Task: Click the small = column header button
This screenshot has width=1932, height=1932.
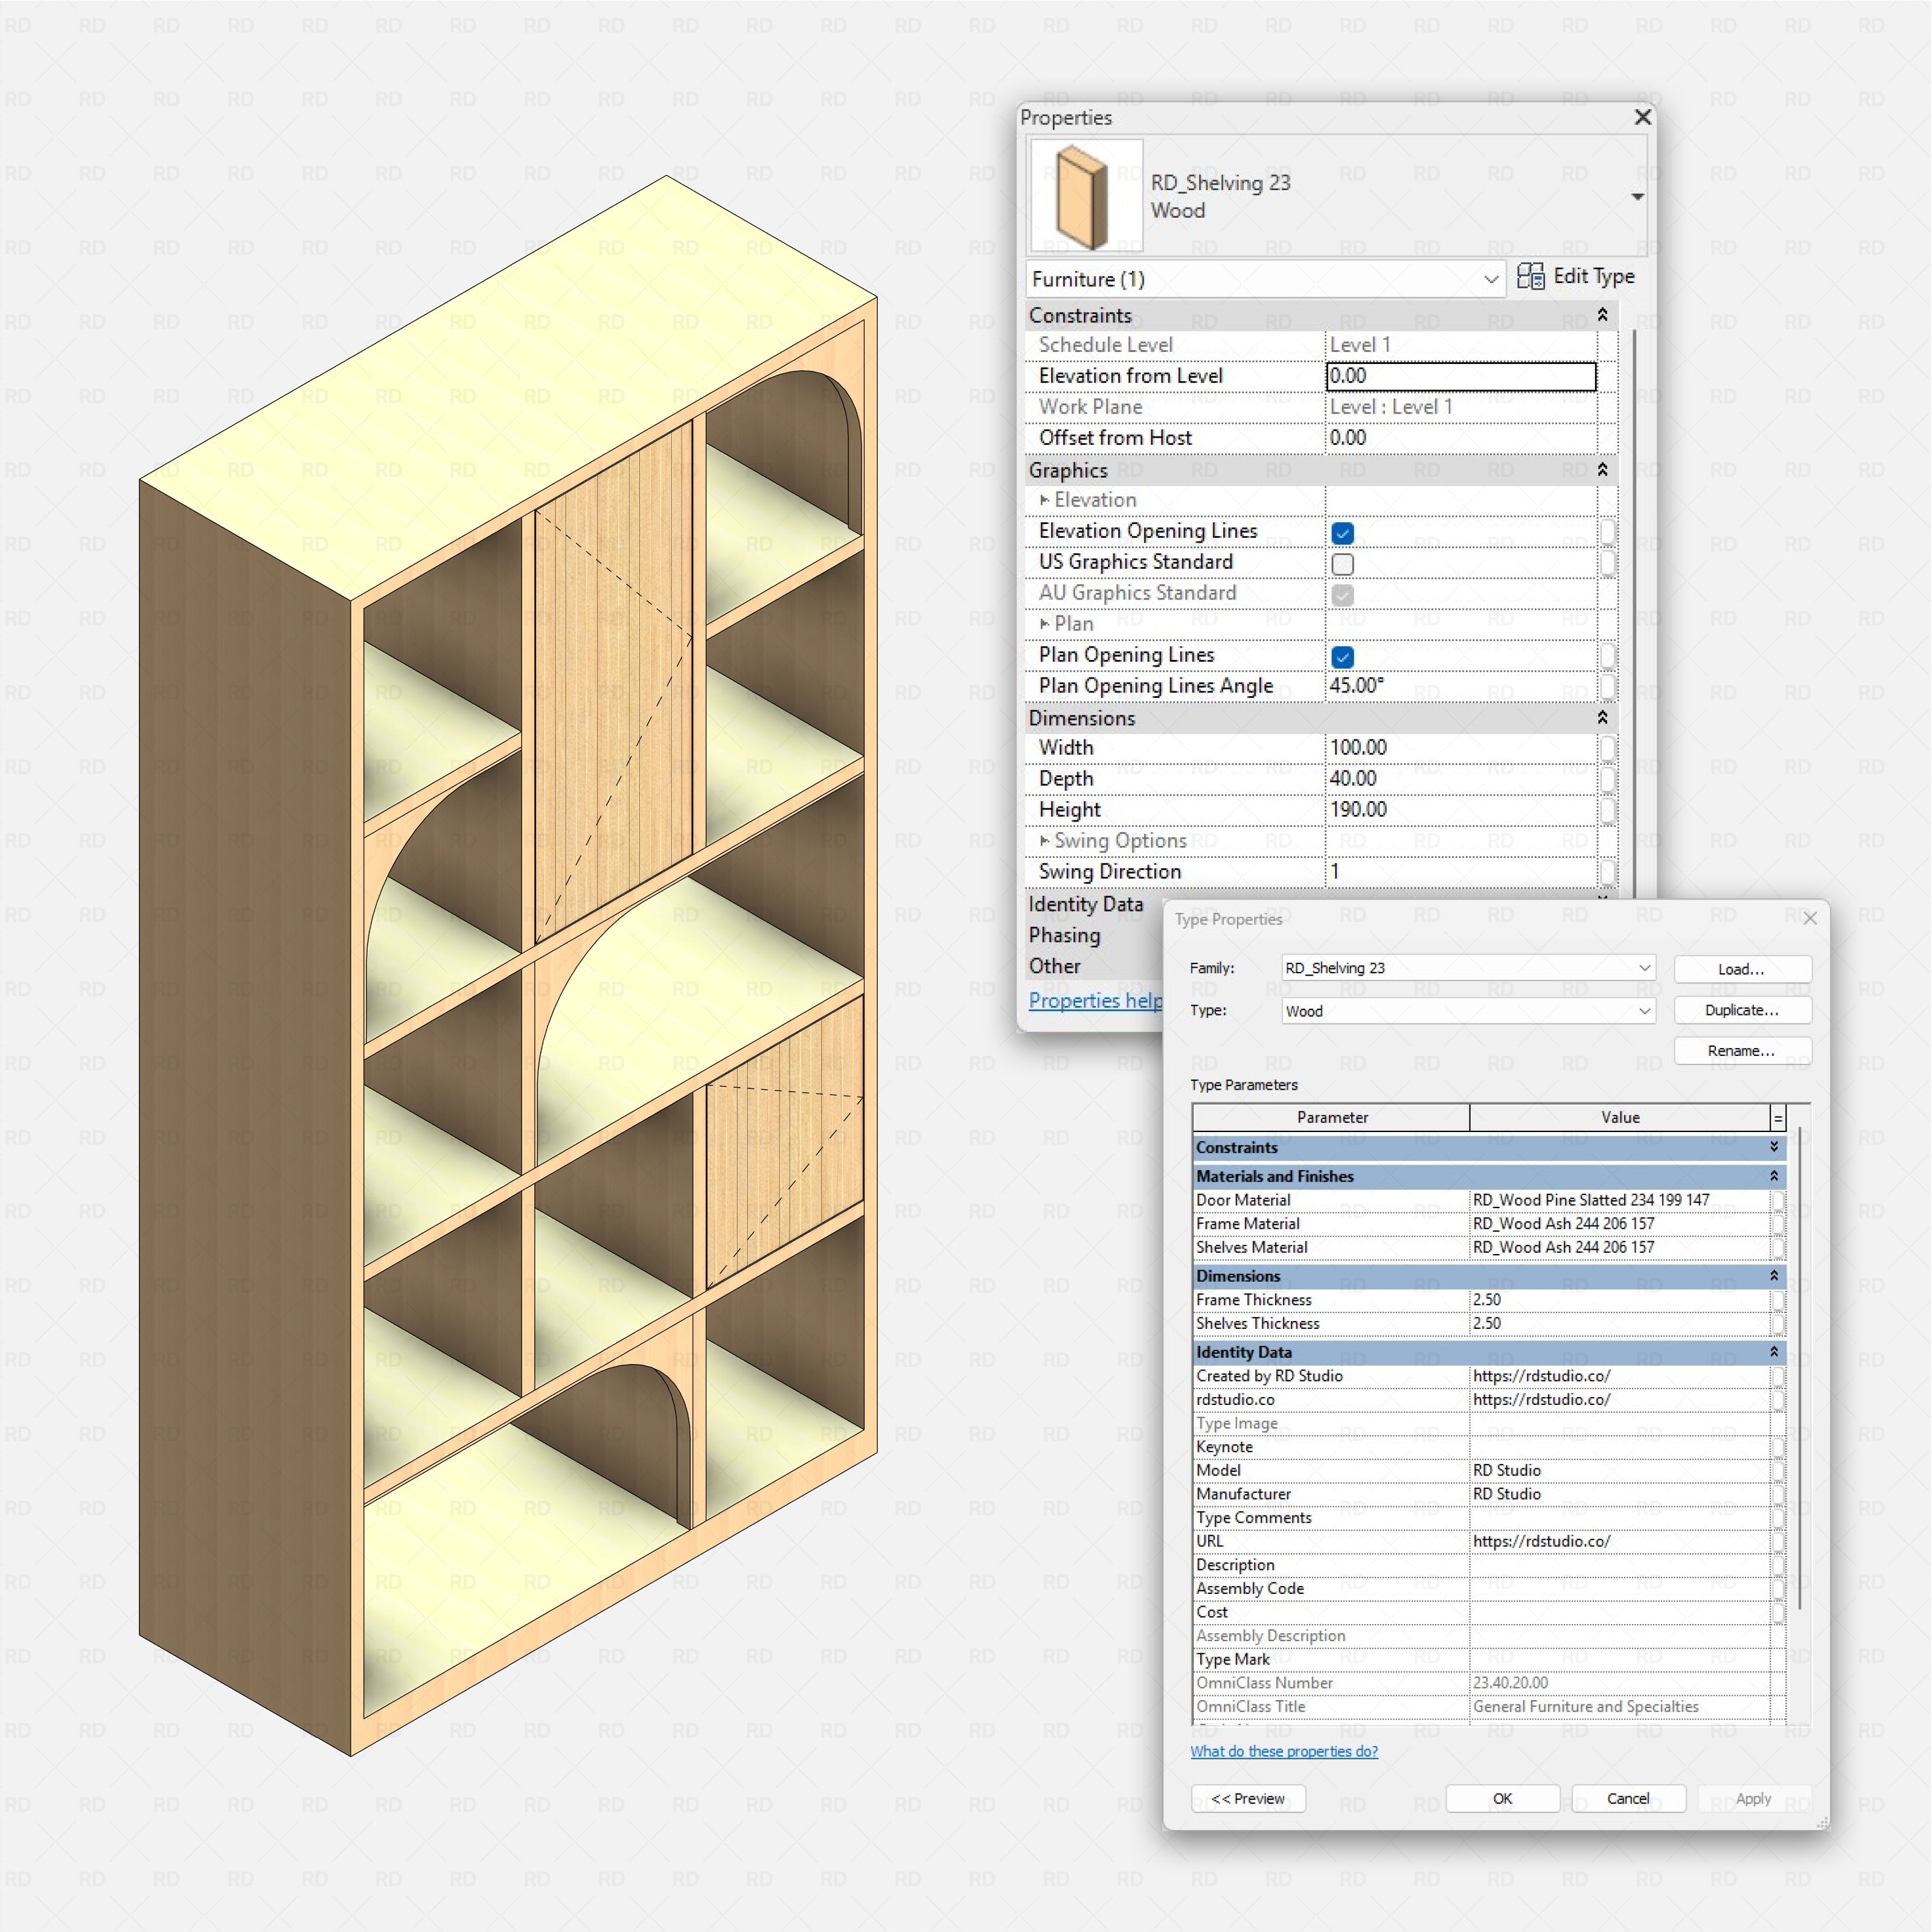Action: [x=1778, y=1118]
